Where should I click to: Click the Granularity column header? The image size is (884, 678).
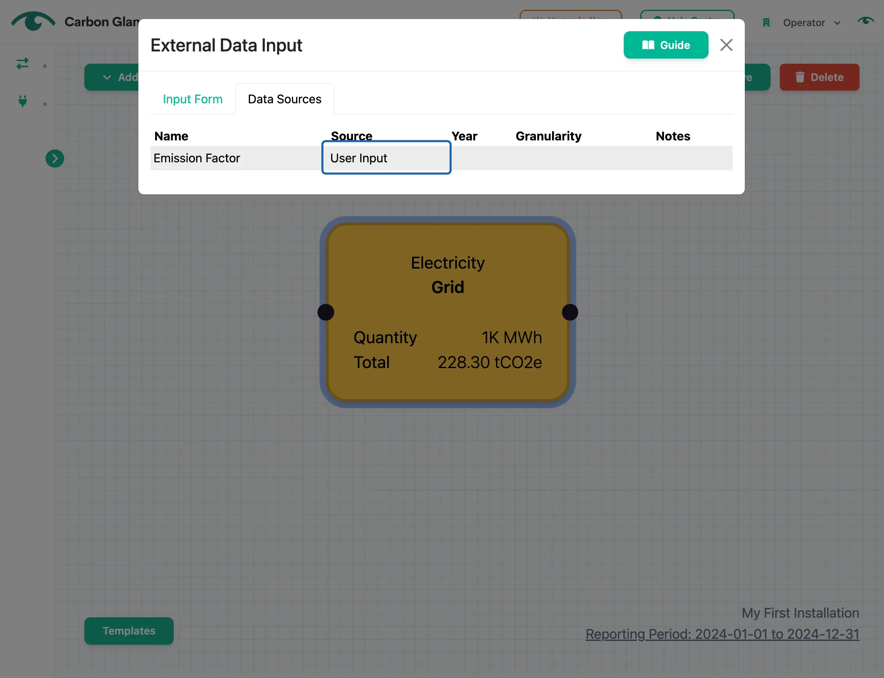coord(548,136)
